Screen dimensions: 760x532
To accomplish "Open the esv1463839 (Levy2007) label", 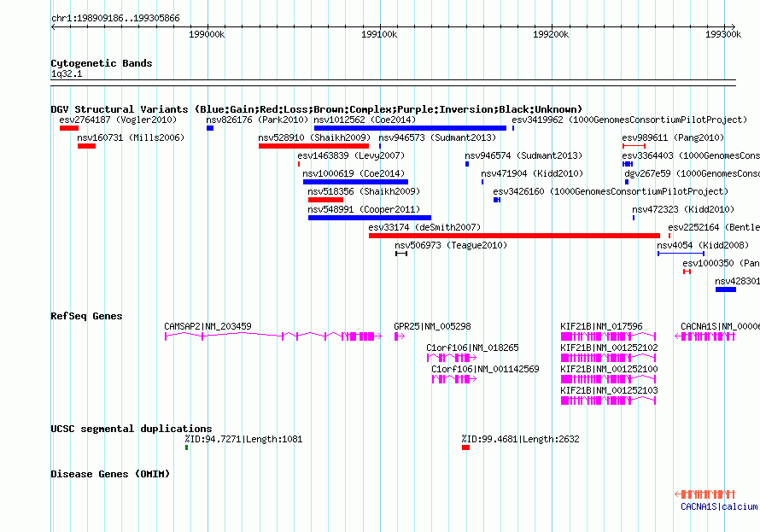I will click(x=351, y=155).
